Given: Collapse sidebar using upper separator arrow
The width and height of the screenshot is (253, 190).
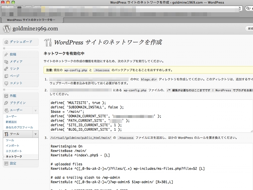Looking at the screenshot, I should coord(4,48).
